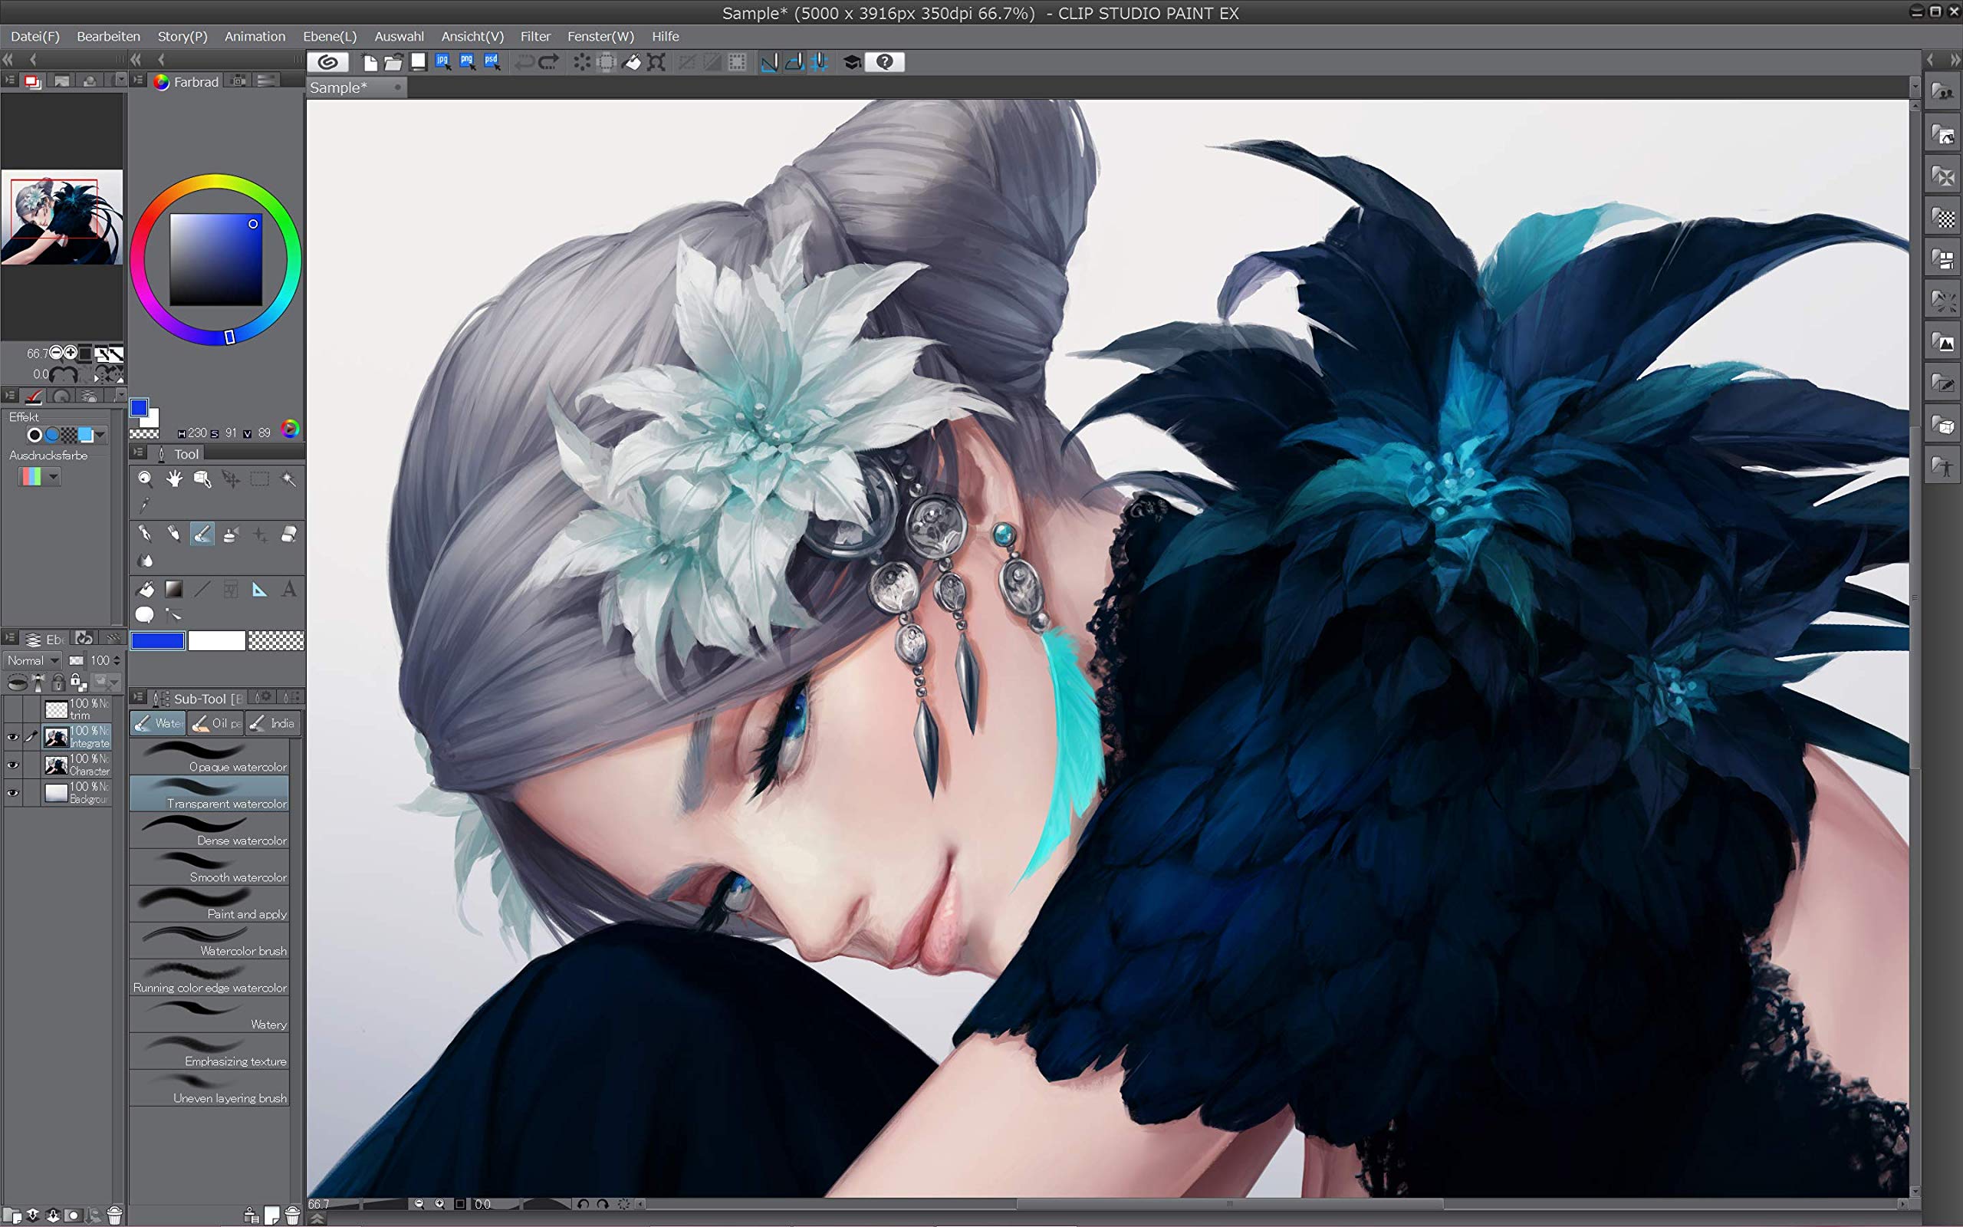Hide the Integrate layer
The width and height of the screenshot is (1963, 1227).
pyautogui.click(x=13, y=737)
